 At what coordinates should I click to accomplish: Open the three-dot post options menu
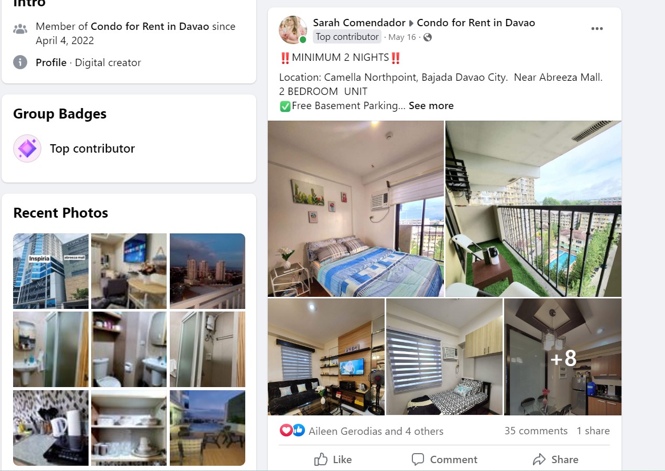pyautogui.click(x=597, y=29)
